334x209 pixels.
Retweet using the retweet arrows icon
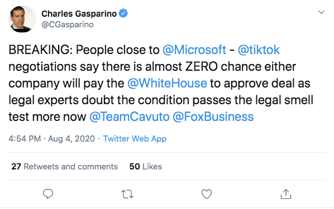click(127, 194)
